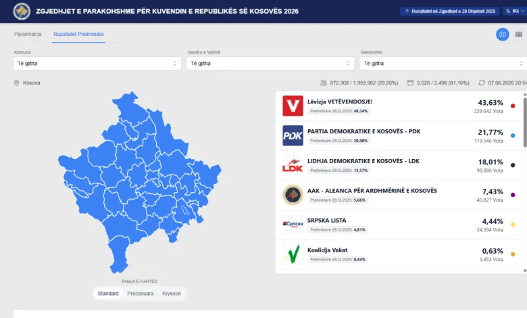This screenshot has width=527, height=318.
Task: Click the Vetëvendosje red V logo
Action: coord(293,106)
